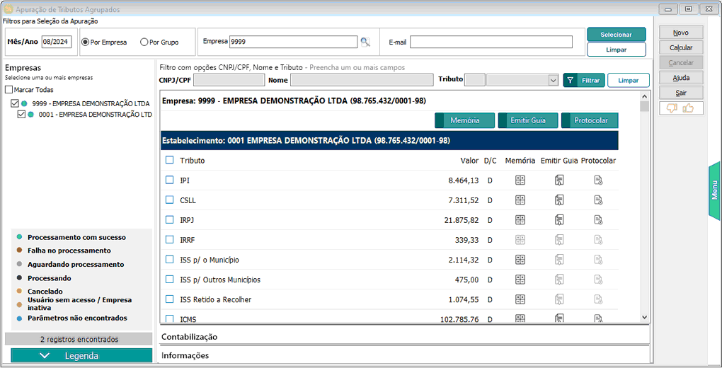Open Memória icon for ISS p/ o Município
The image size is (722, 368).
520,259
